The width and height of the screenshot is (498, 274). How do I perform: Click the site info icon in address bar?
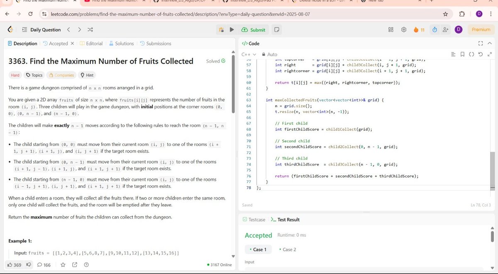[45, 14]
